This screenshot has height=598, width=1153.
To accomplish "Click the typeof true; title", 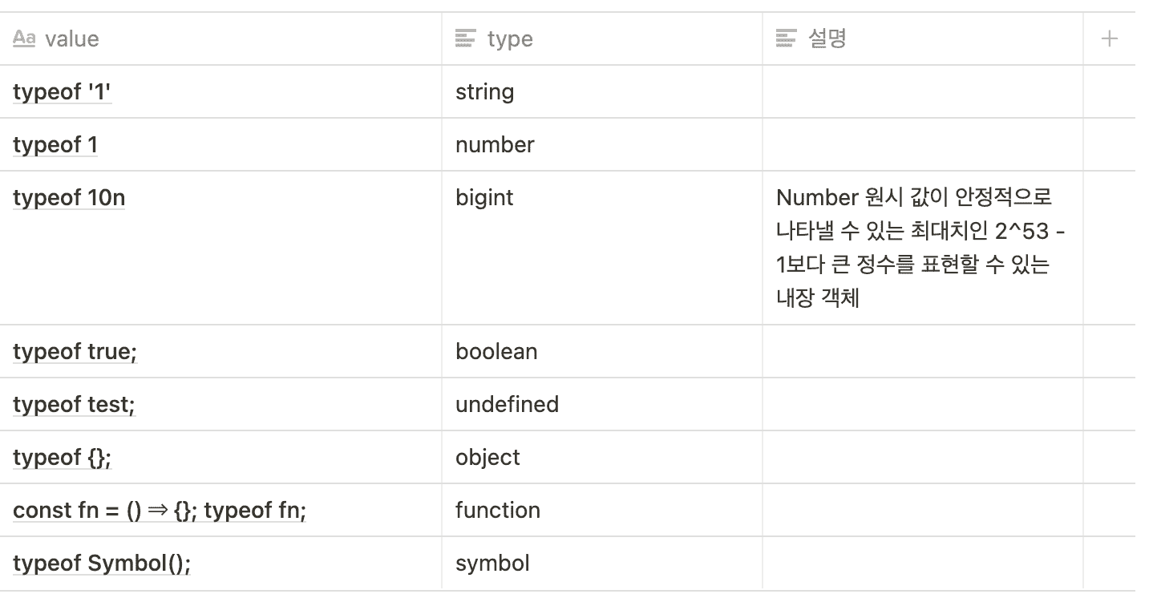I will 75,352.
